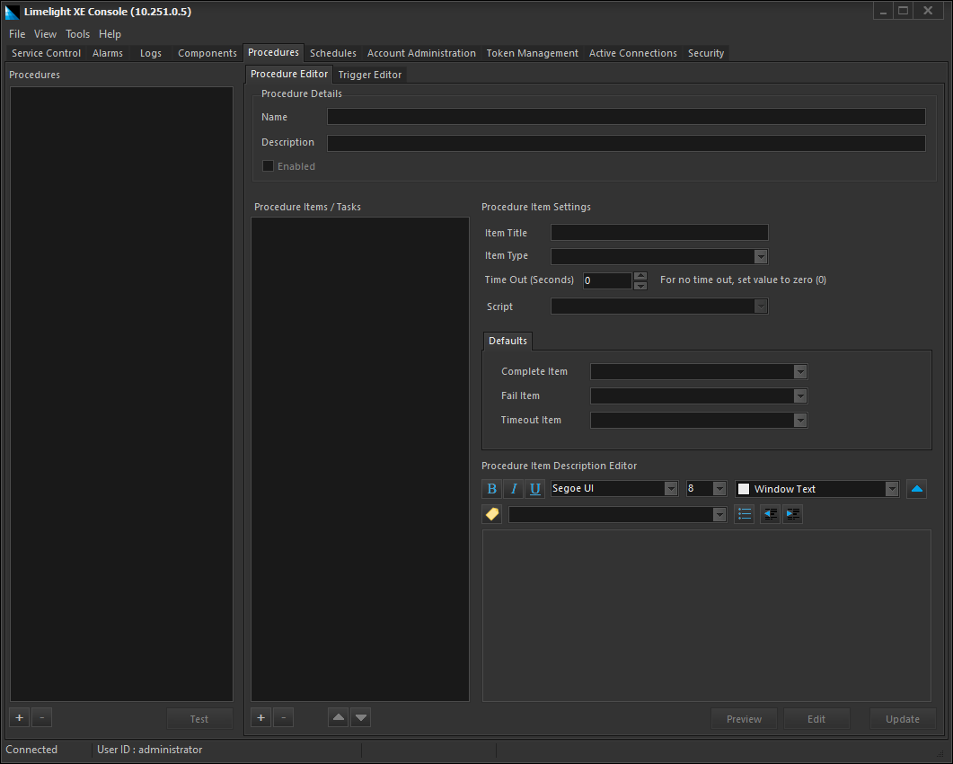Click the white Window Text color swatch
The width and height of the screenshot is (953, 764).
tap(744, 489)
